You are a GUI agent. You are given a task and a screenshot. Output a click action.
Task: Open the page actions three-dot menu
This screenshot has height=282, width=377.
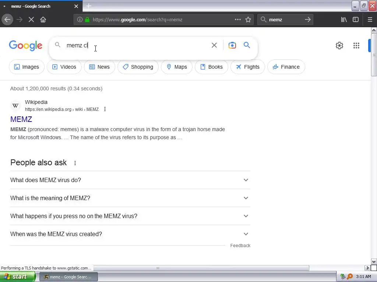tap(238, 19)
